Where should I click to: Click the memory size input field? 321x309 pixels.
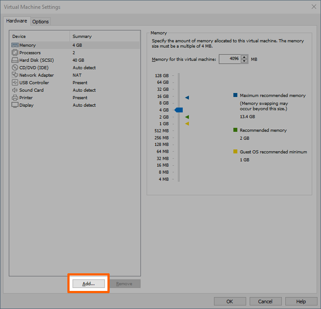(x=229, y=59)
